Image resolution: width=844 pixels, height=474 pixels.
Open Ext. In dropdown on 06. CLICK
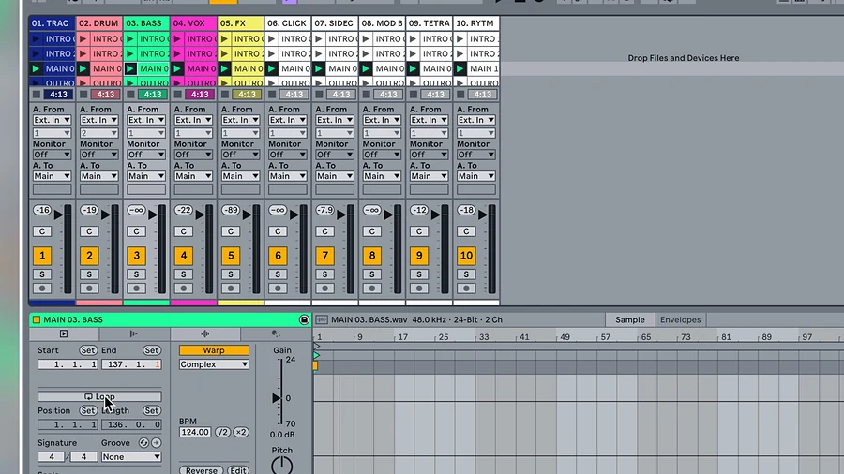pos(288,120)
